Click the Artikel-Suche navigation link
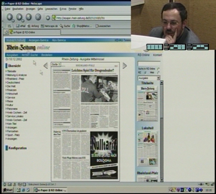Viewport: 216px width, 194px height. click(x=30, y=55)
